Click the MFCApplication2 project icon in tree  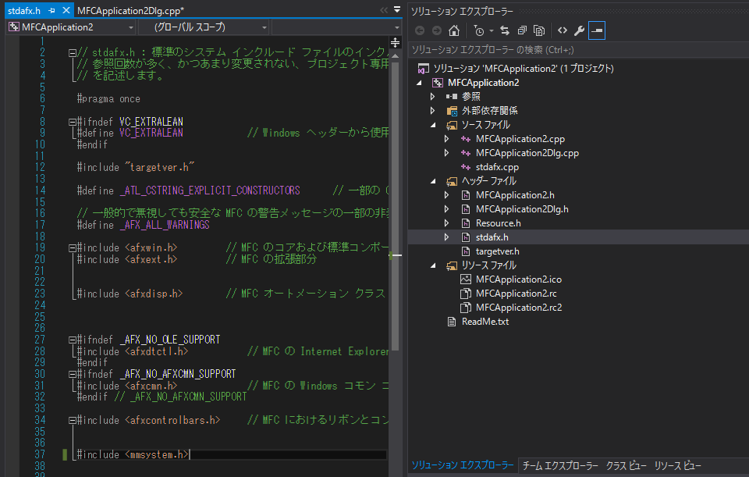(x=438, y=83)
